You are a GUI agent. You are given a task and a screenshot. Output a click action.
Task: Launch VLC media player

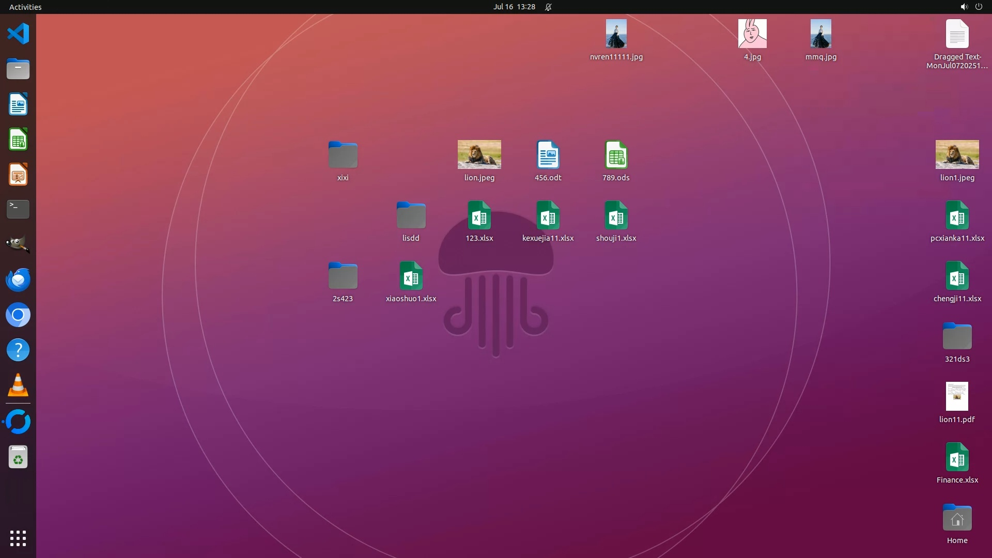tap(18, 385)
